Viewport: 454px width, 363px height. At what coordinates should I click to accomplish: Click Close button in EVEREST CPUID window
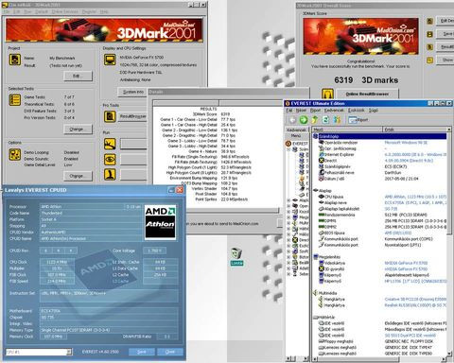coord(170,352)
